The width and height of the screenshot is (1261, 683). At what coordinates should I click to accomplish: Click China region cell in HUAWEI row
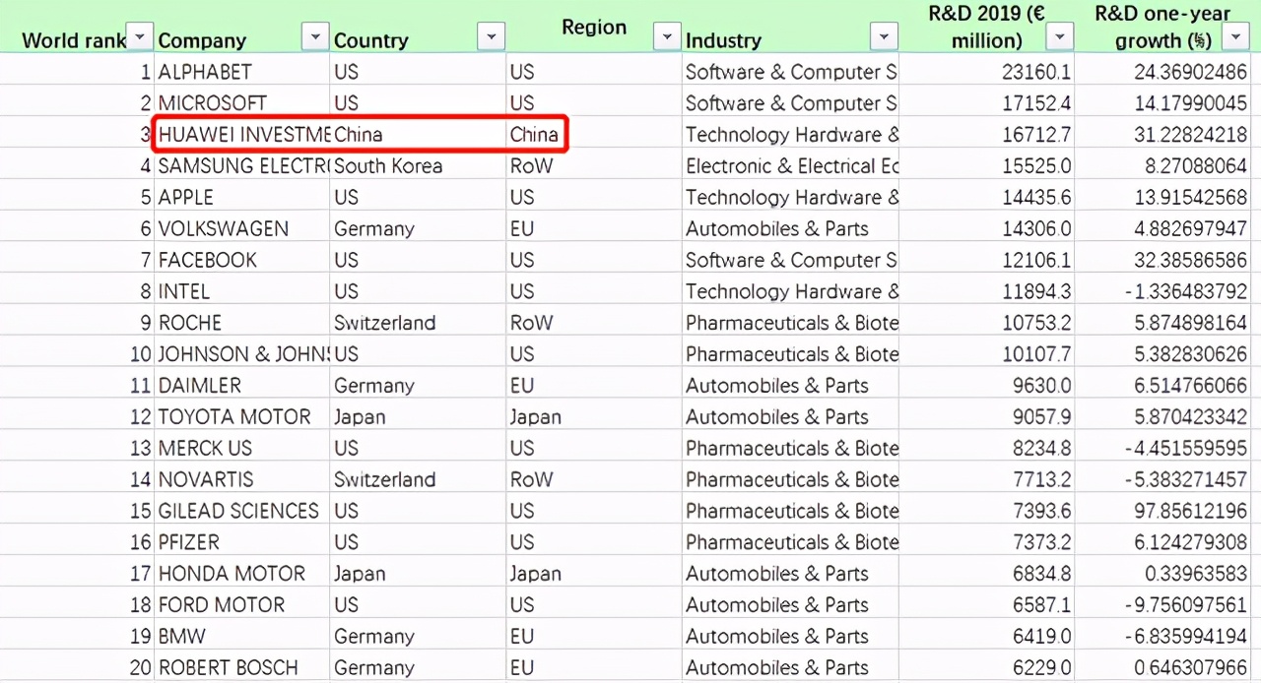pos(594,135)
